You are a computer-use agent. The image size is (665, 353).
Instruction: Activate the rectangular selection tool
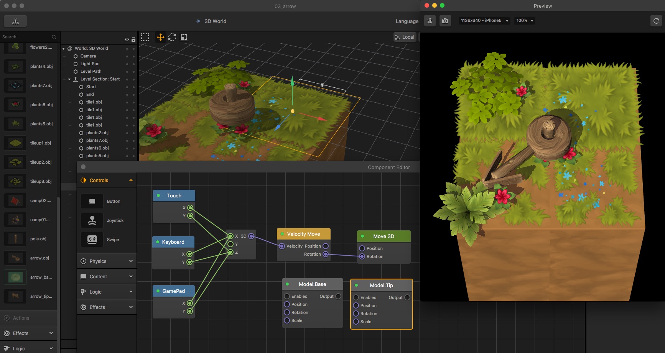pos(145,37)
